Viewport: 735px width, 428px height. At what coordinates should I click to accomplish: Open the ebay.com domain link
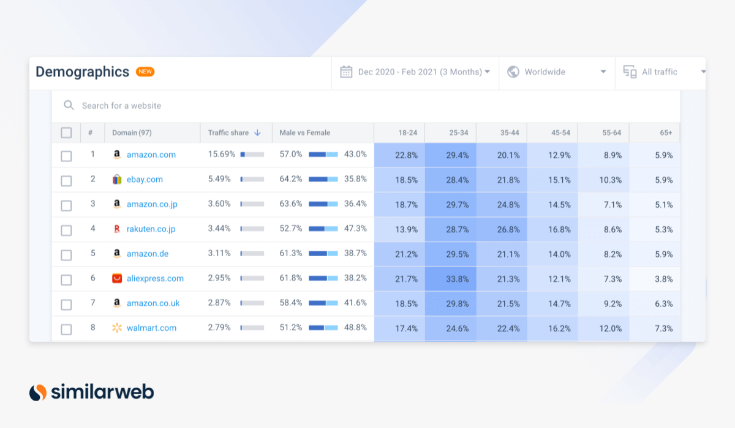(145, 179)
